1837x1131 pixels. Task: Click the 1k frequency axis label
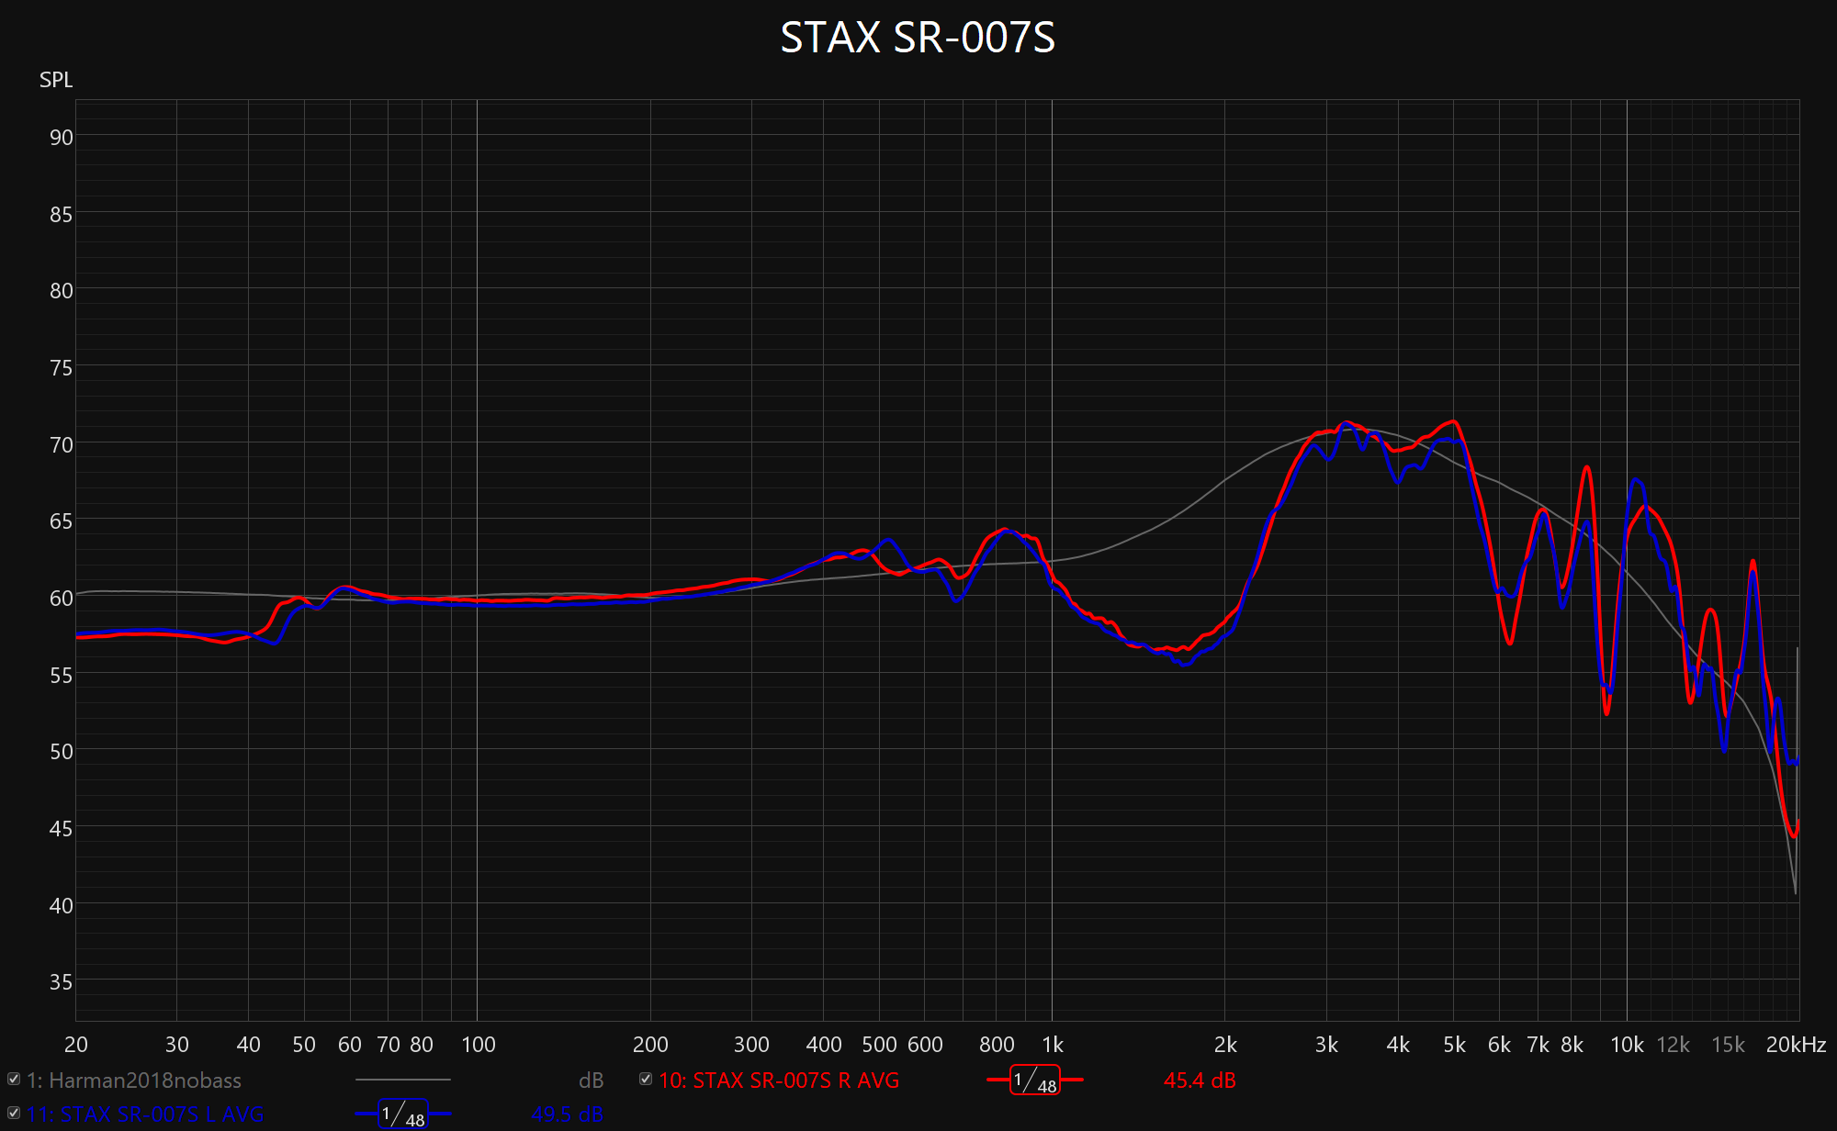(x=1053, y=1045)
